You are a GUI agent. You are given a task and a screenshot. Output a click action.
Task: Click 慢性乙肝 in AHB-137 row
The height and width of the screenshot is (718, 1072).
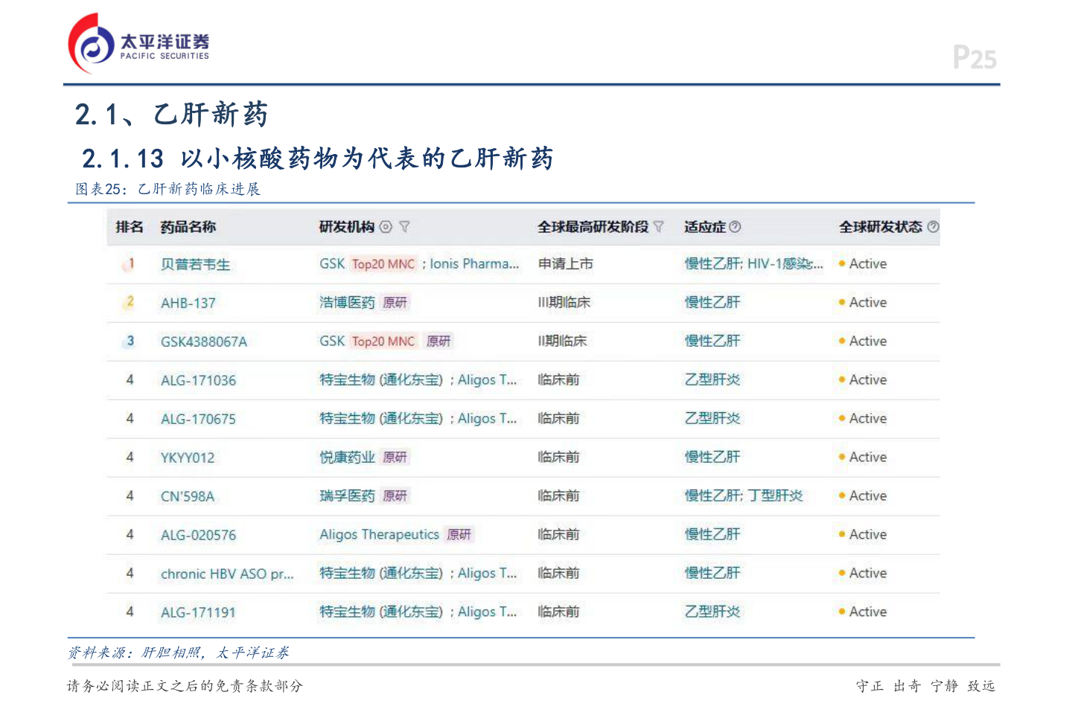(712, 302)
